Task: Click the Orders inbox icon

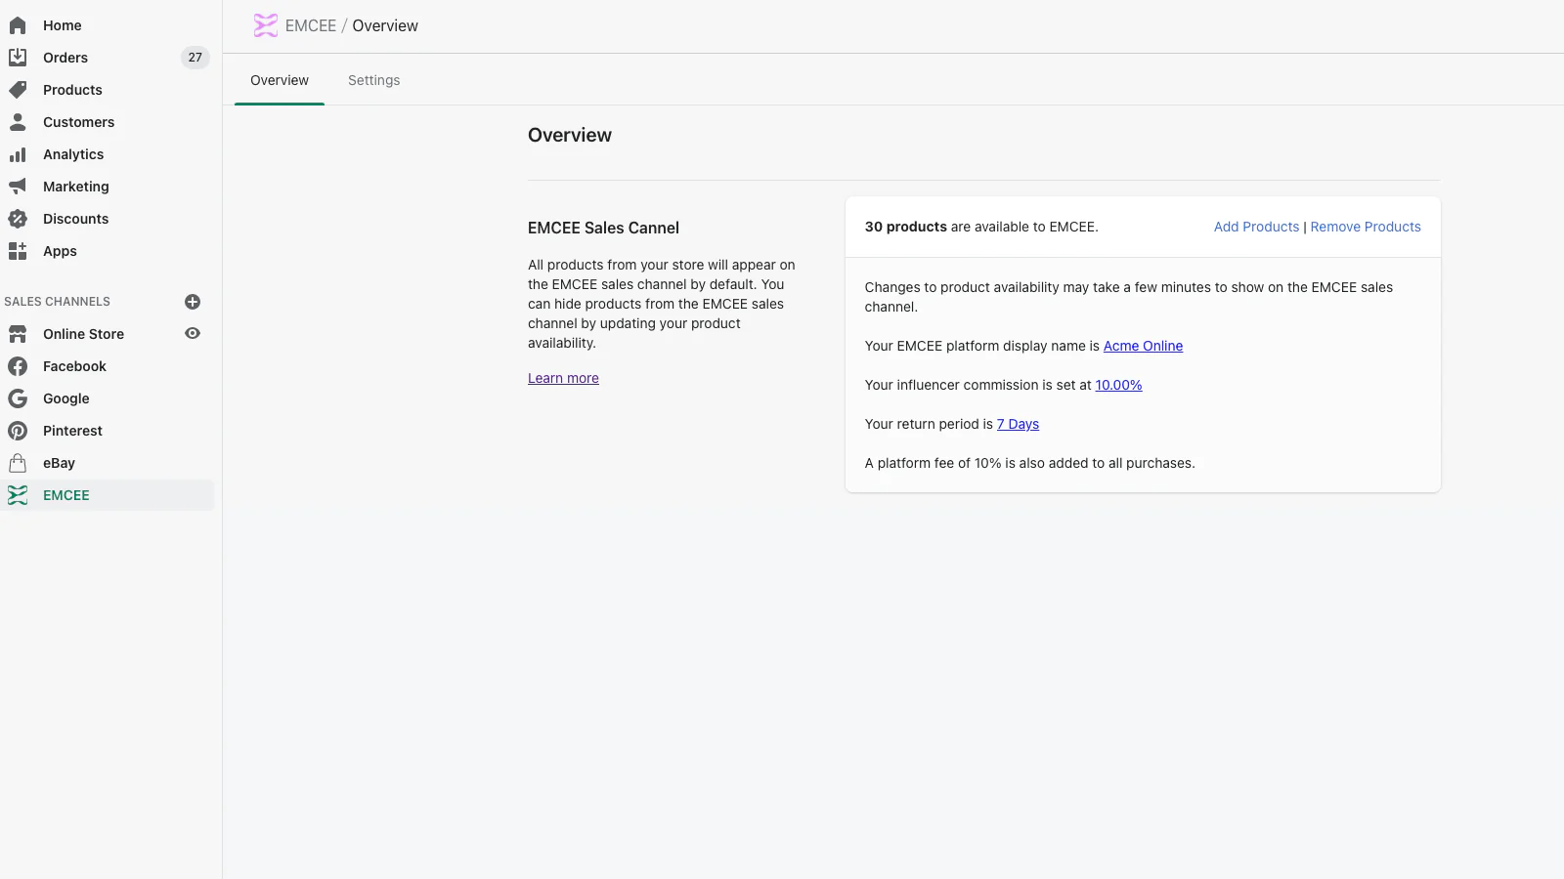Action: [18, 58]
